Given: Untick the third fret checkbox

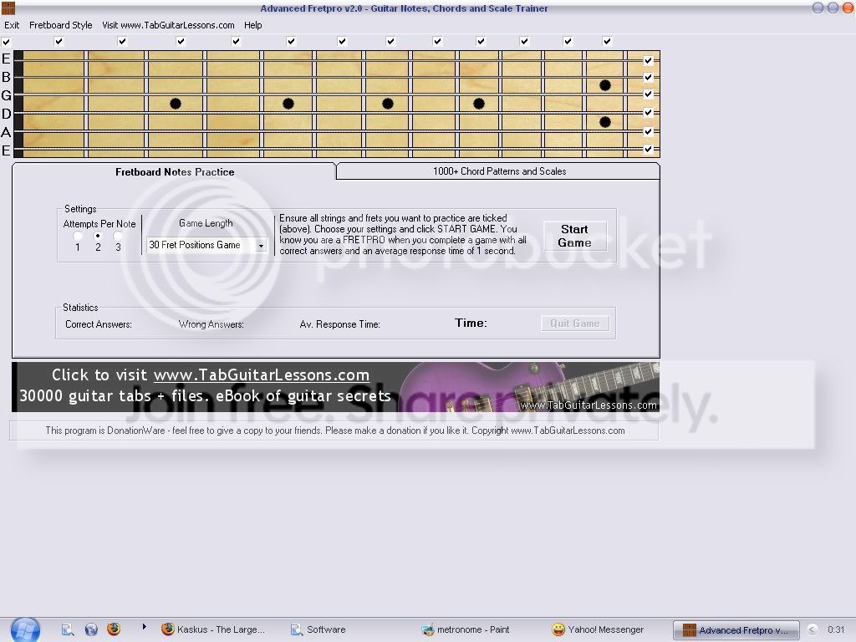Looking at the screenshot, I should 181,41.
